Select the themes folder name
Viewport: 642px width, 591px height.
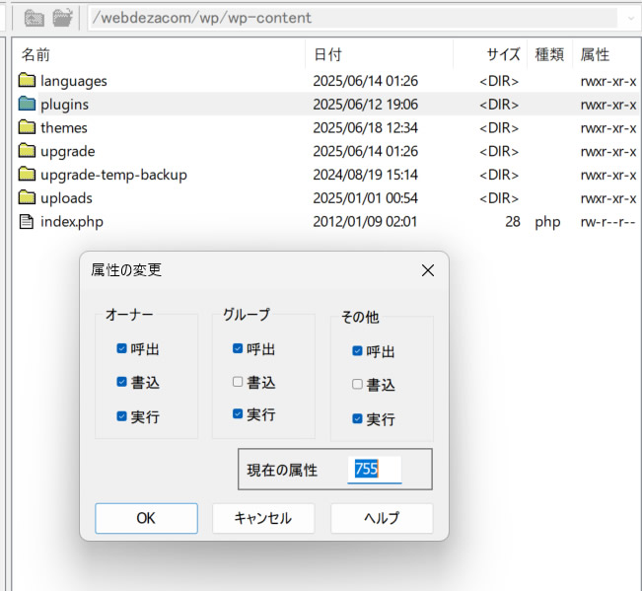64,128
